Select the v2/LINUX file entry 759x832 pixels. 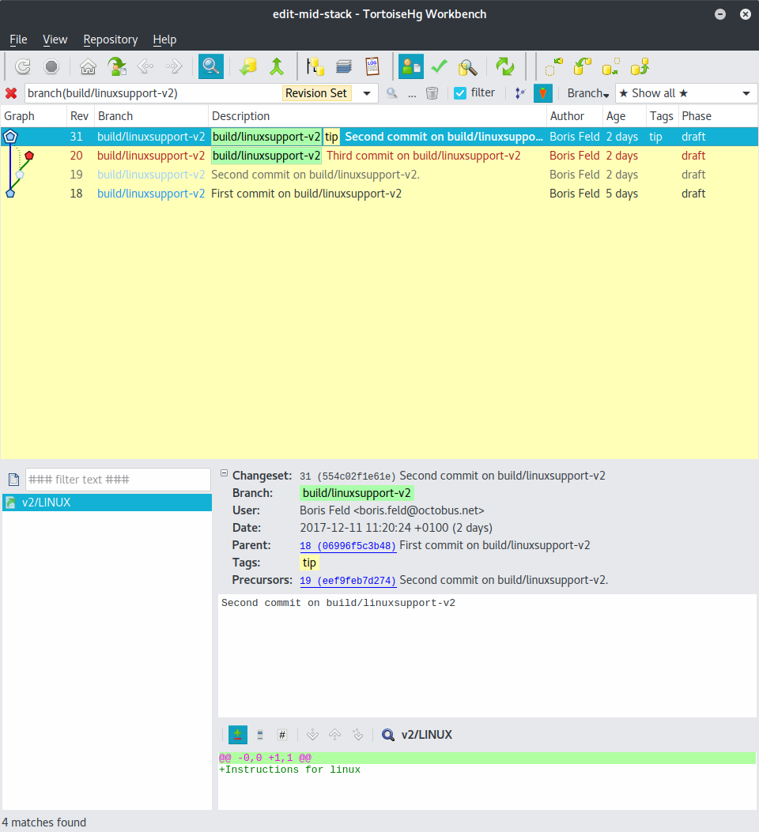point(107,503)
